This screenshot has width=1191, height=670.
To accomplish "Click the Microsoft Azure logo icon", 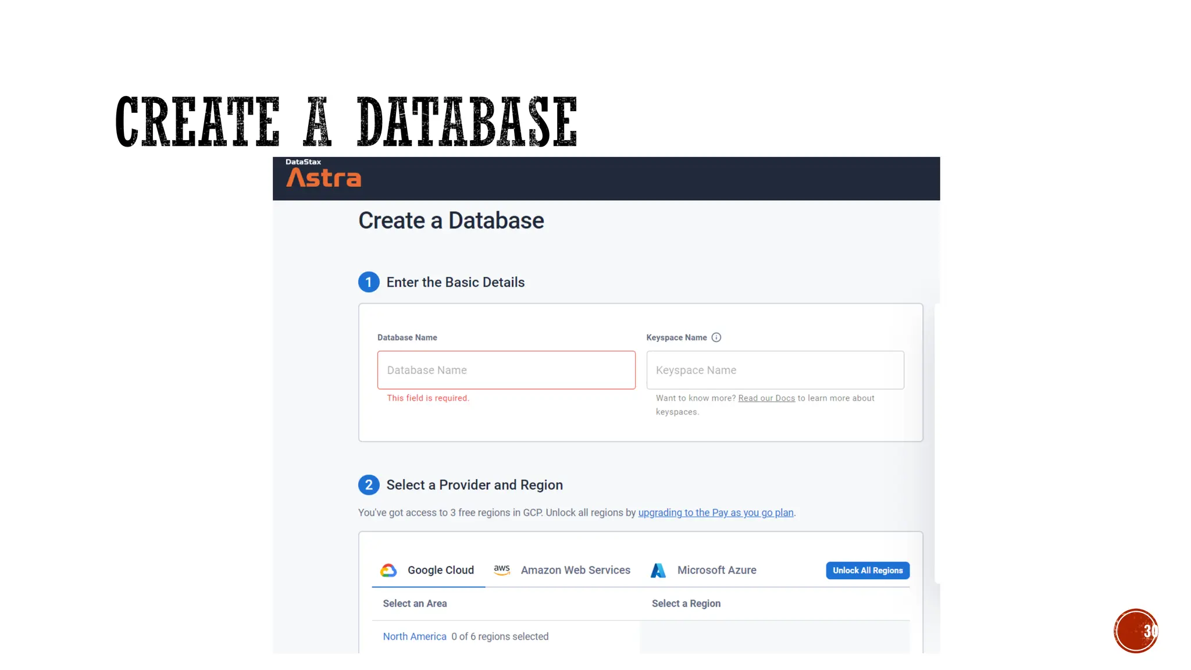I will point(658,571).
